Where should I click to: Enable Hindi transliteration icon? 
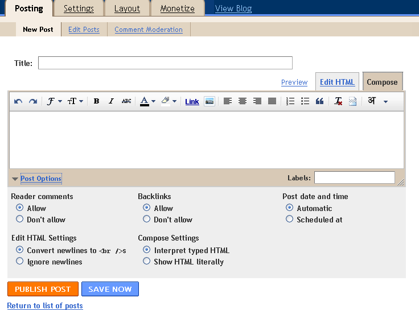click(x=372, y=101)
